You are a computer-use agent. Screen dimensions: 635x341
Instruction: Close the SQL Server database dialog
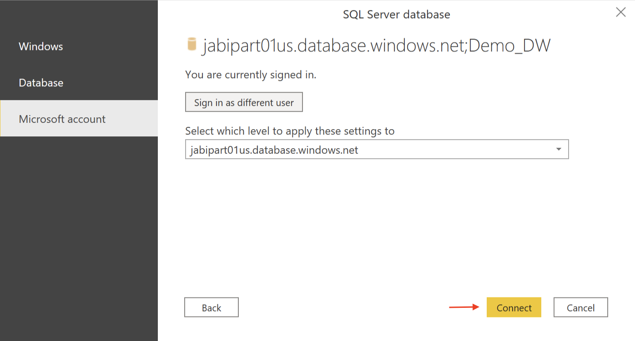(620, 13)
